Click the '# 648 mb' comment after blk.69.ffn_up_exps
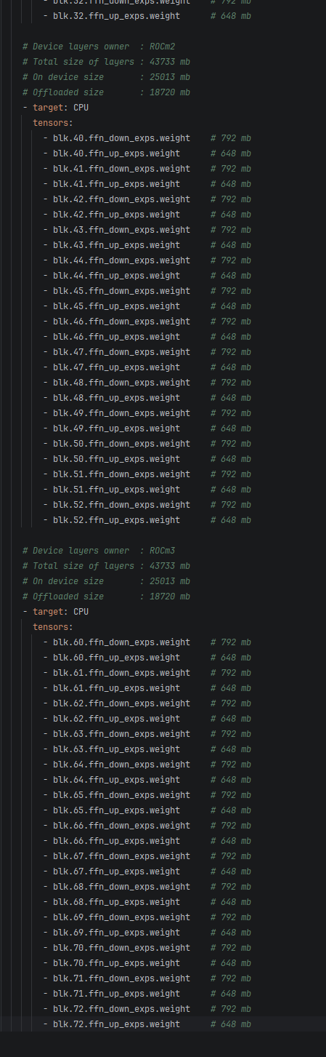Image resolution: width=326 pixels, height=1057 pixels. pos(231,933)
